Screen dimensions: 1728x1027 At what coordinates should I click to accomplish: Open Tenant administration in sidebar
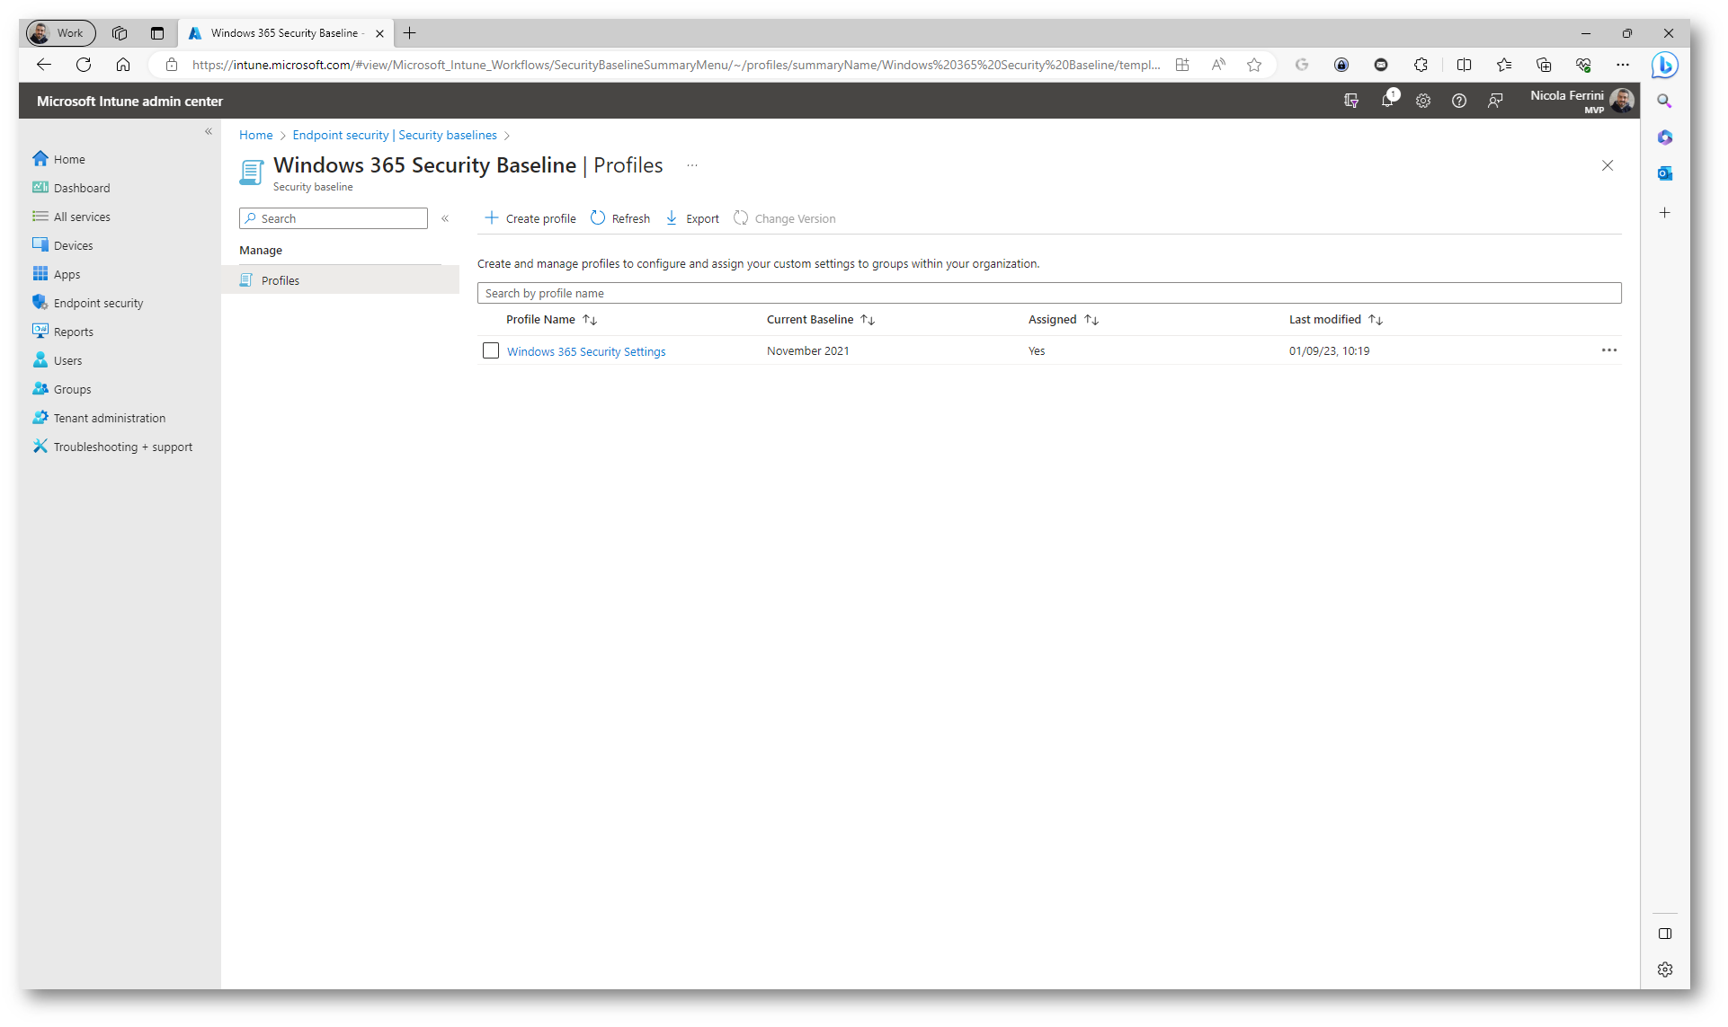[x=109, y=418]
